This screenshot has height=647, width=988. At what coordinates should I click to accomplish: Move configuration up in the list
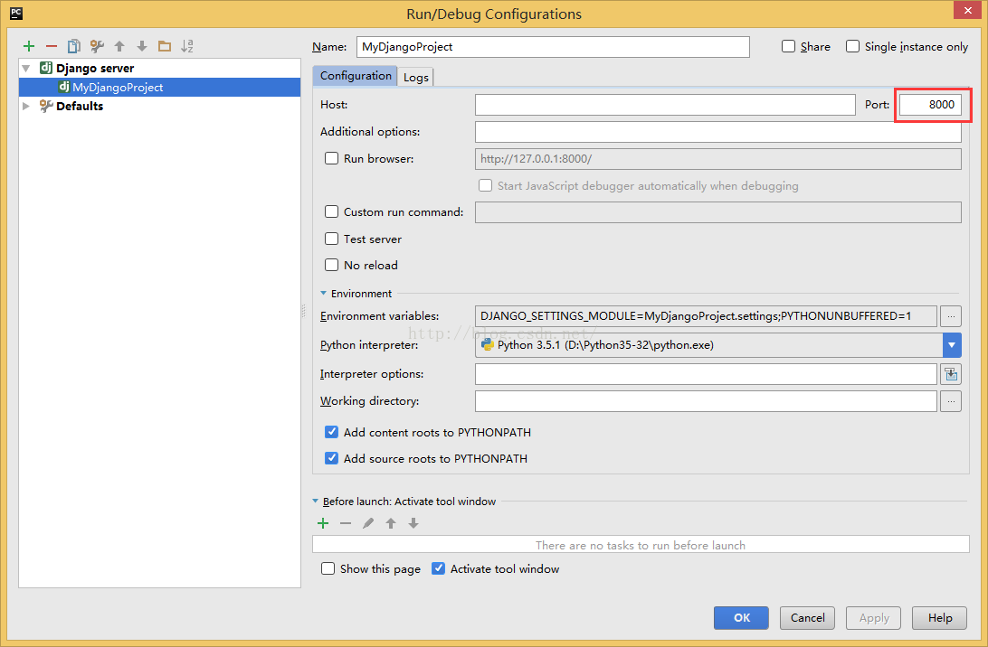click(119, 46)
